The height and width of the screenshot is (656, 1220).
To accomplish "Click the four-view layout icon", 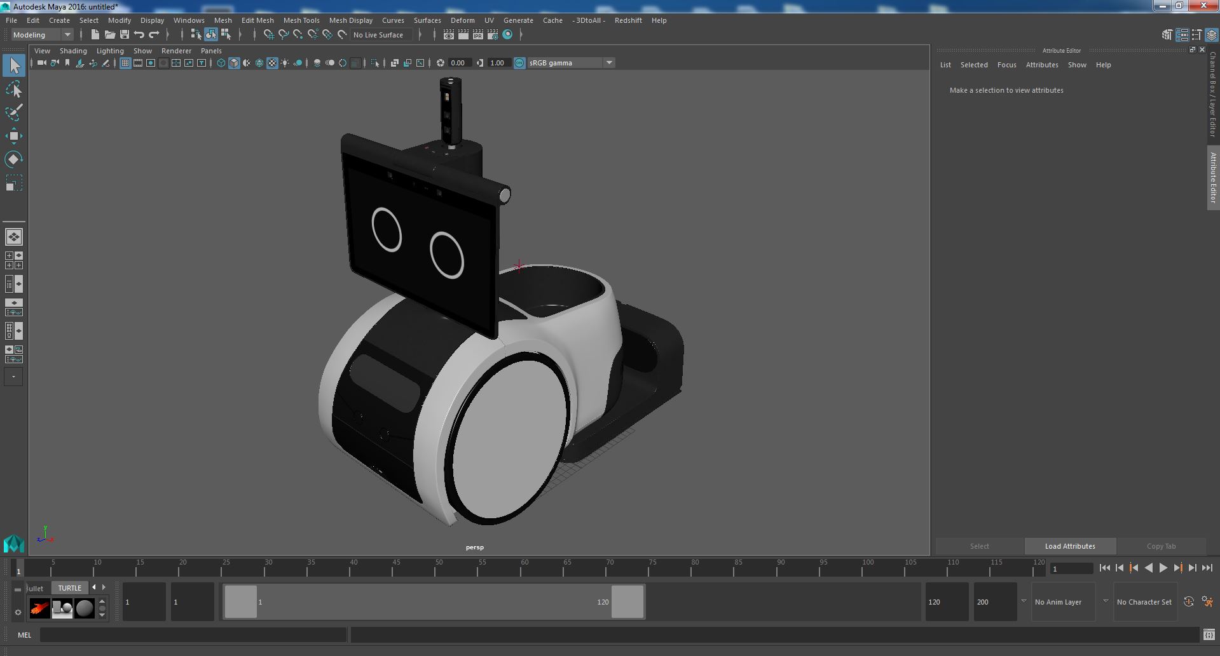I will pyautogui.click(x=14, y=260).
